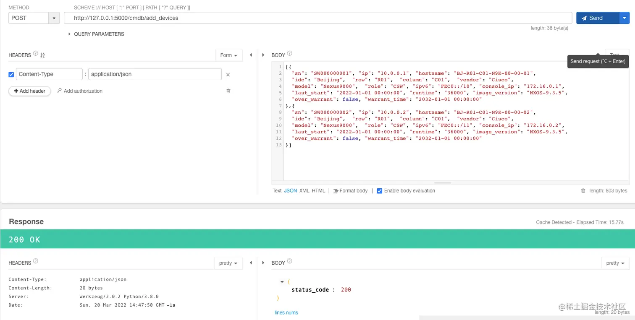
Task: Select the Content-Length 20 bytes value
Action: coord(91,288)
